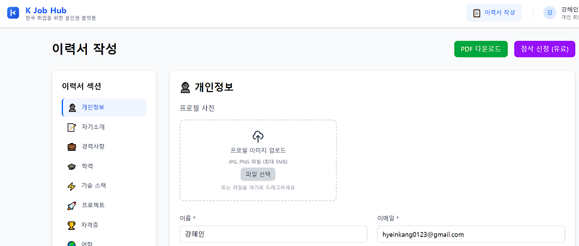Image resolution: width=579 pixels, height=246 pixels.
Task: Focus the 이메일 input field
Action: point(471,234)
